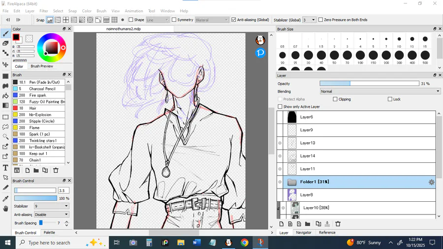The image size is (443, 249).
Task: Switch to the Navigator tab
Action: (304, 233)
